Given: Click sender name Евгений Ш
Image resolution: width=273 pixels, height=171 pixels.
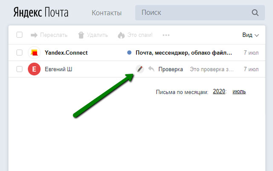Looking at the screenshot, I should tap(58, 69).
